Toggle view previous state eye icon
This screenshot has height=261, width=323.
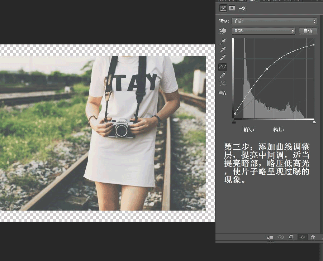tap(281, 237)
